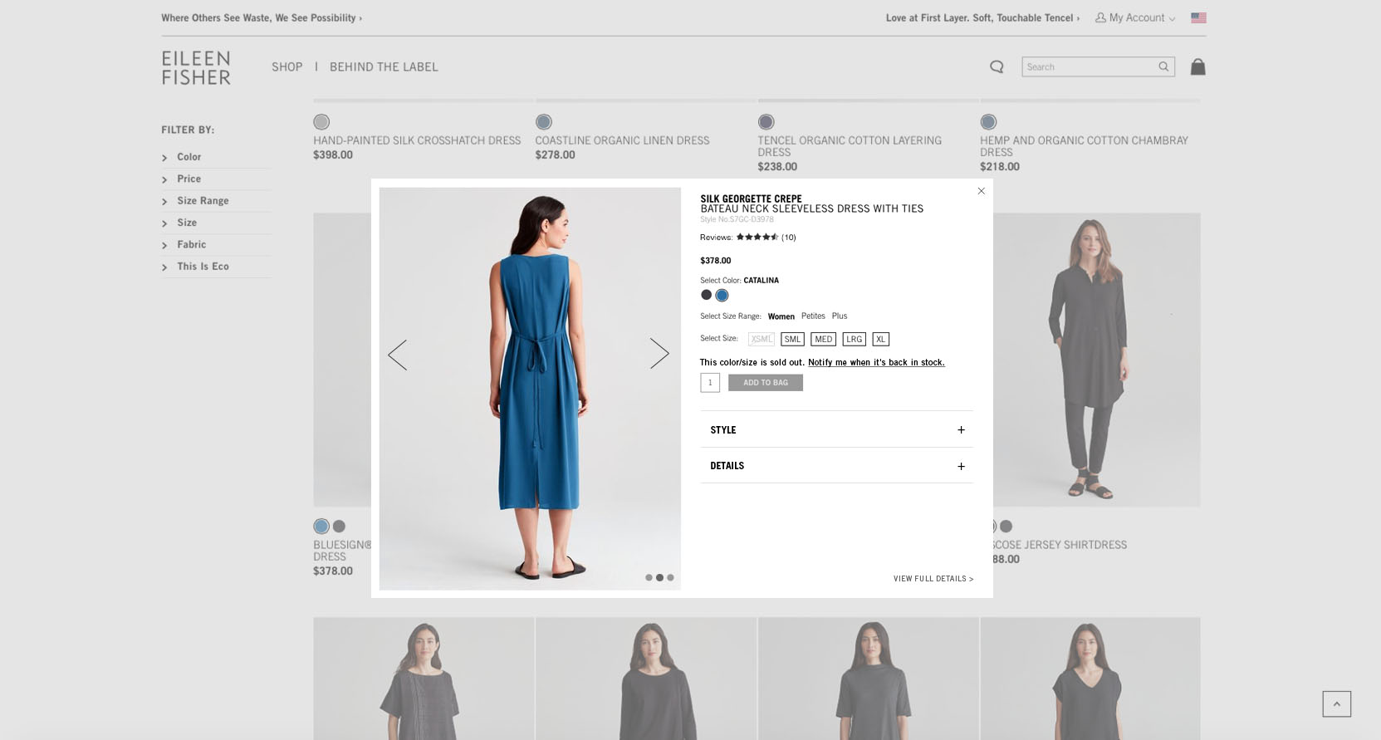1381x740 pixels.
Task: Open the Where Others See Waste promo link
Action: (x=262, y=17)
